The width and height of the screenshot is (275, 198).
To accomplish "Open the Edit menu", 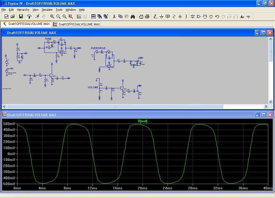I will coord(11,10).
